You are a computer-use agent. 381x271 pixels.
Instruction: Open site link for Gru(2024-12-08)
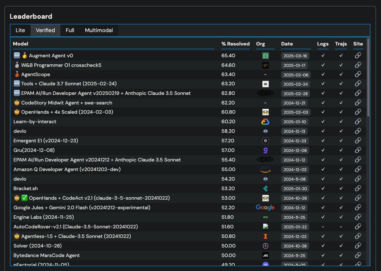pyautogui.click(x=358, y=150)
